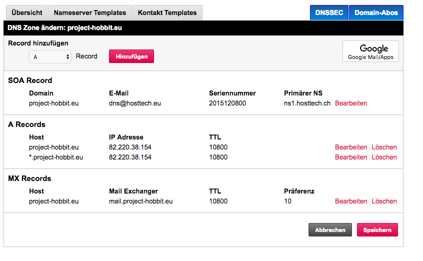Screen dimensions: 423x261
Task: Edit the project-hobbit.eu A record
Action: click(351, 147)
